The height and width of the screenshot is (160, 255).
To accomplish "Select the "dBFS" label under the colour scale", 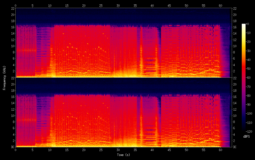I will 246,137.
